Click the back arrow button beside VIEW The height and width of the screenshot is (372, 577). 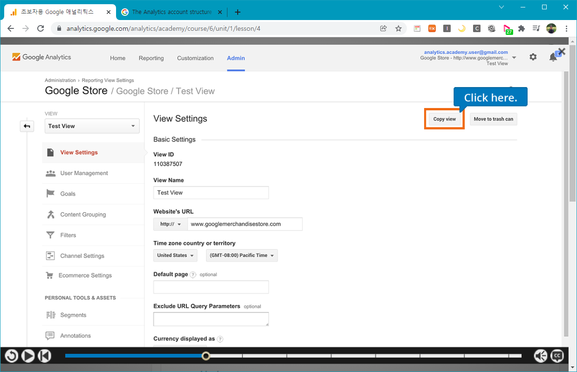coord(27,126)
